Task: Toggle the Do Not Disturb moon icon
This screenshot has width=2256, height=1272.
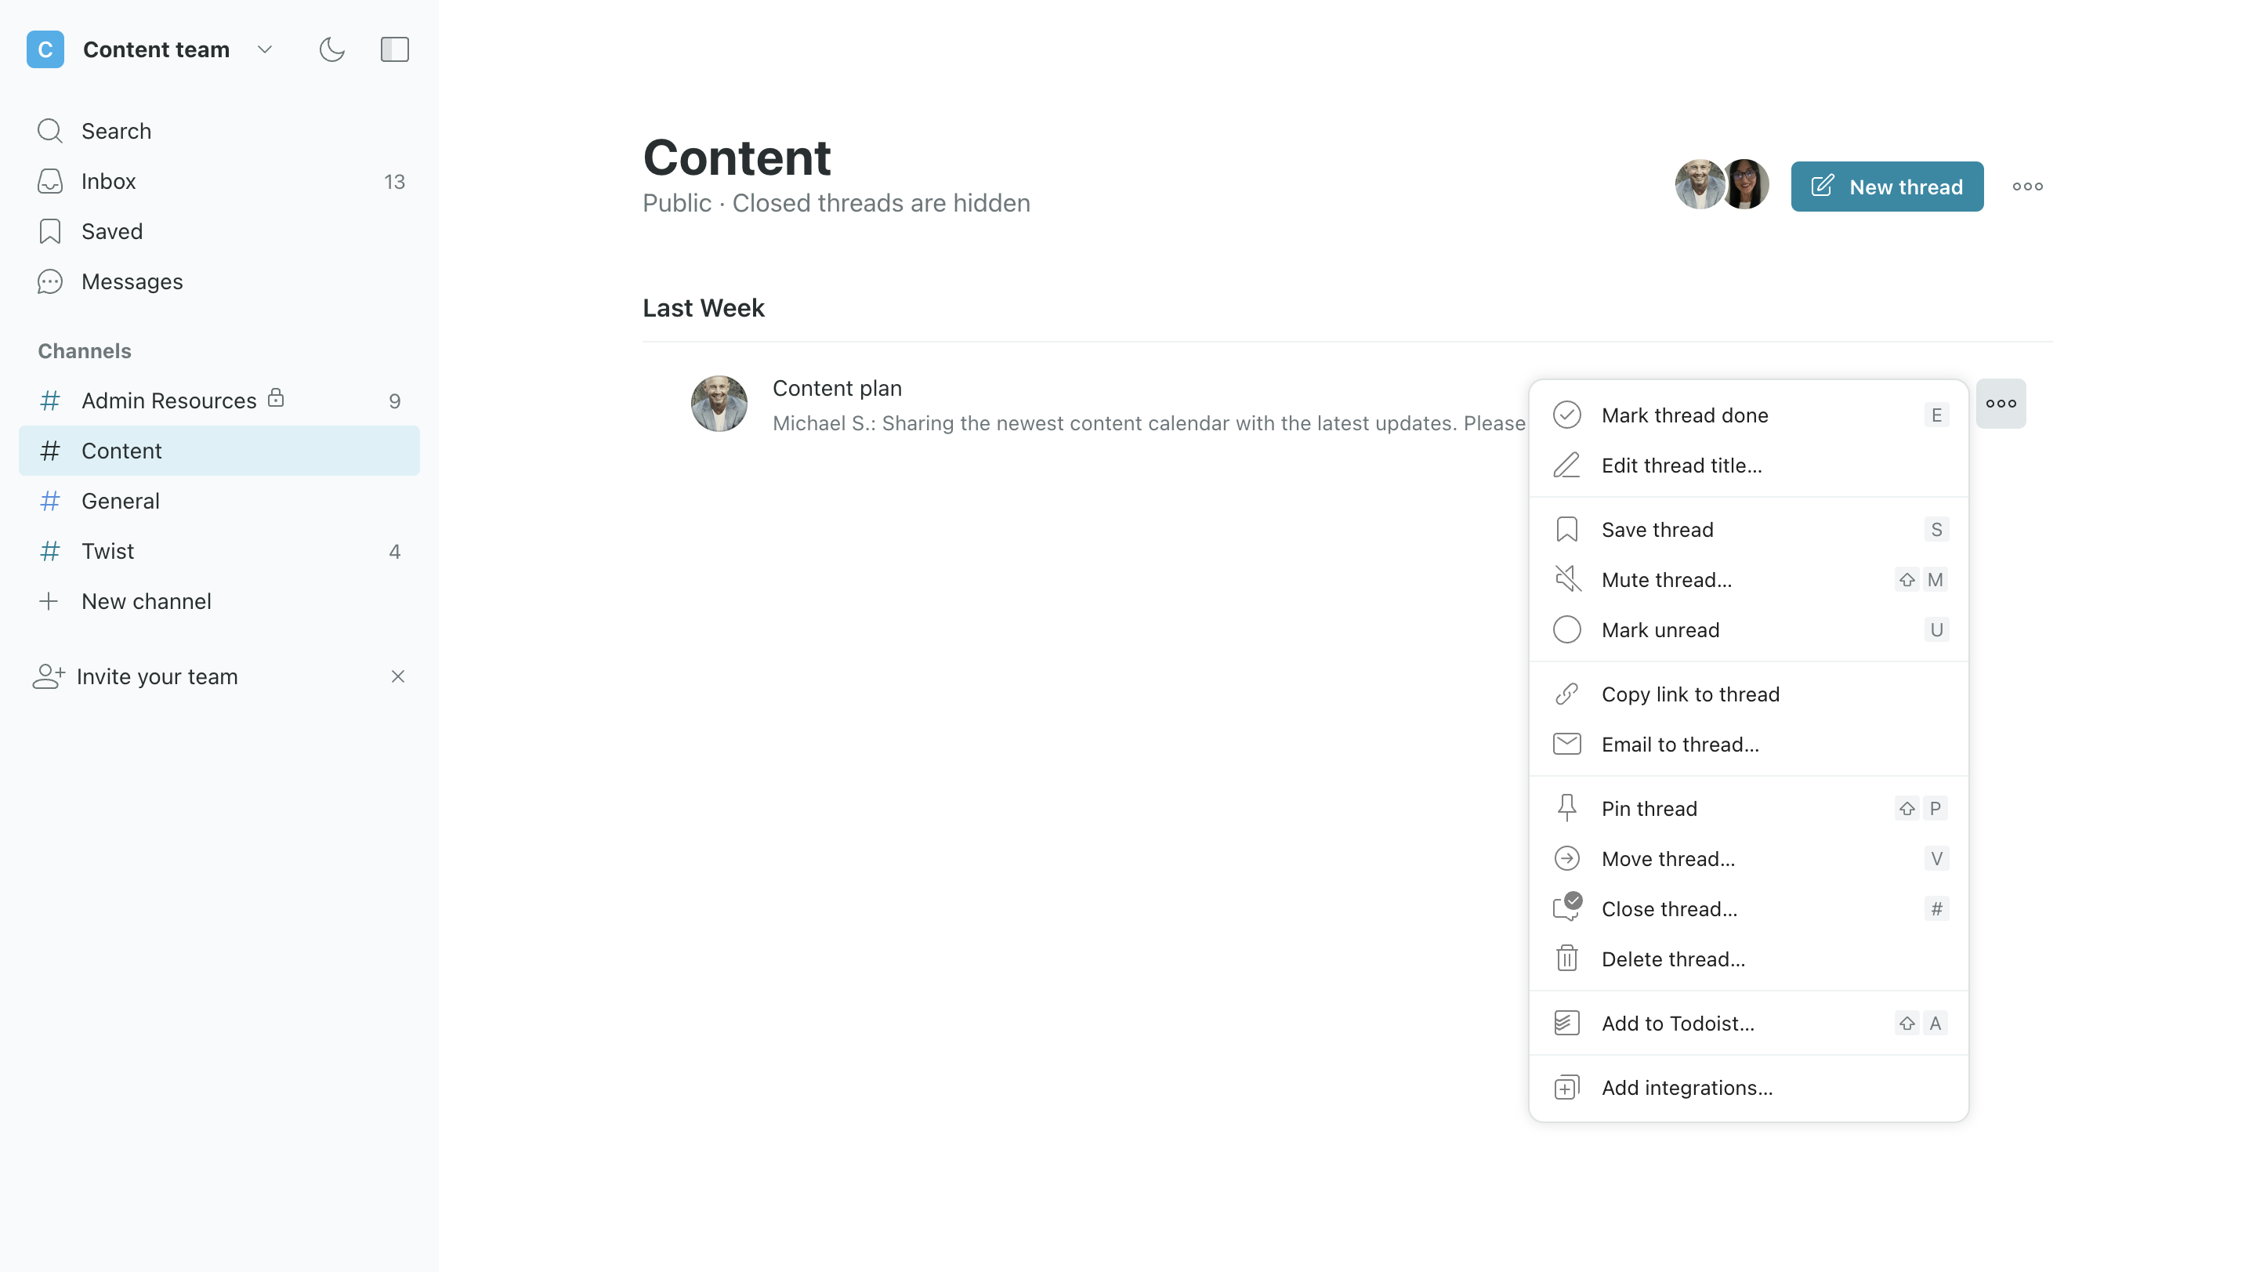Action: (x=331, y=49)
